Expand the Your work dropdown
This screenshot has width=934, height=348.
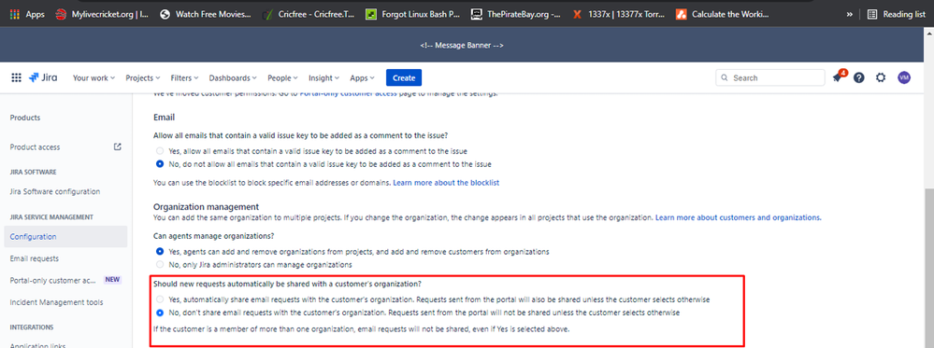pyautogui.click(x=93, y=78)
